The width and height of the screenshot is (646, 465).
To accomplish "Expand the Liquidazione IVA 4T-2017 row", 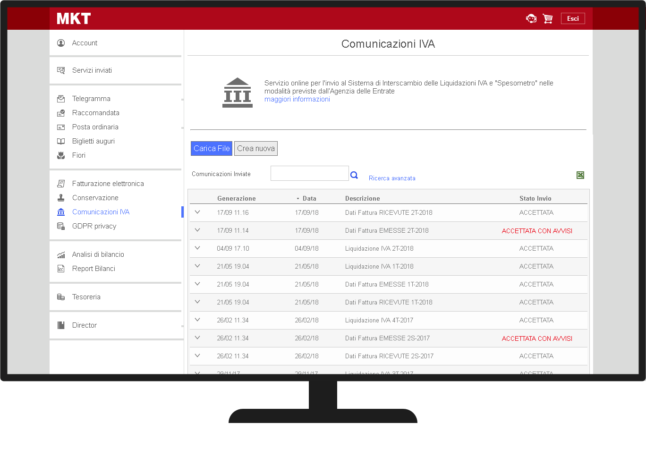I will point(197,320).
